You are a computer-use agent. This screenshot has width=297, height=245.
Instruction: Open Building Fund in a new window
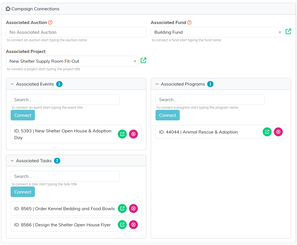coord(288,31)
